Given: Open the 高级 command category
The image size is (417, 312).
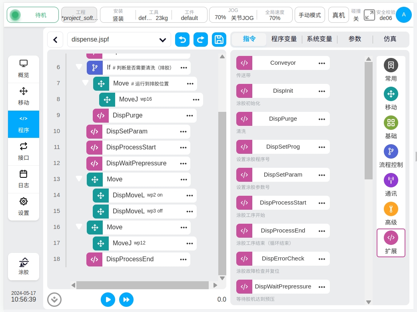Looking at the screenshot, I should [x=391, y=209].
